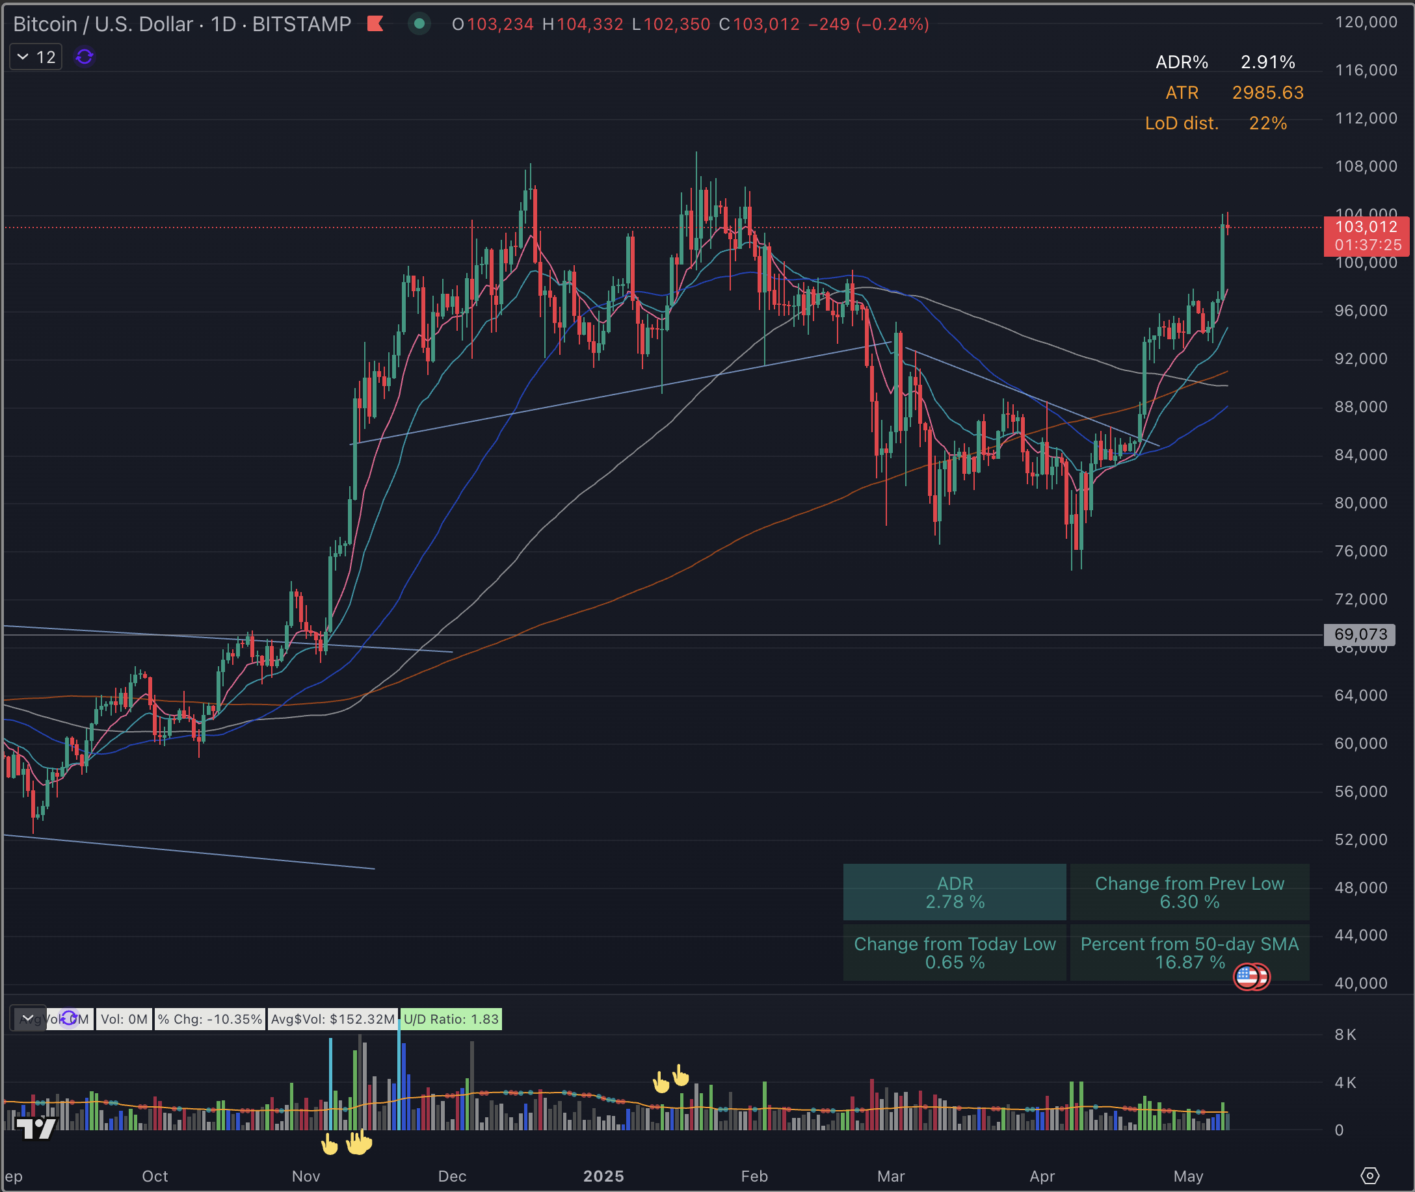Viewport: 1415px width, 1192px height.
Task: Toggle the U/D Ratio: 1.83 badge
Action: (x=450, y=1019)
